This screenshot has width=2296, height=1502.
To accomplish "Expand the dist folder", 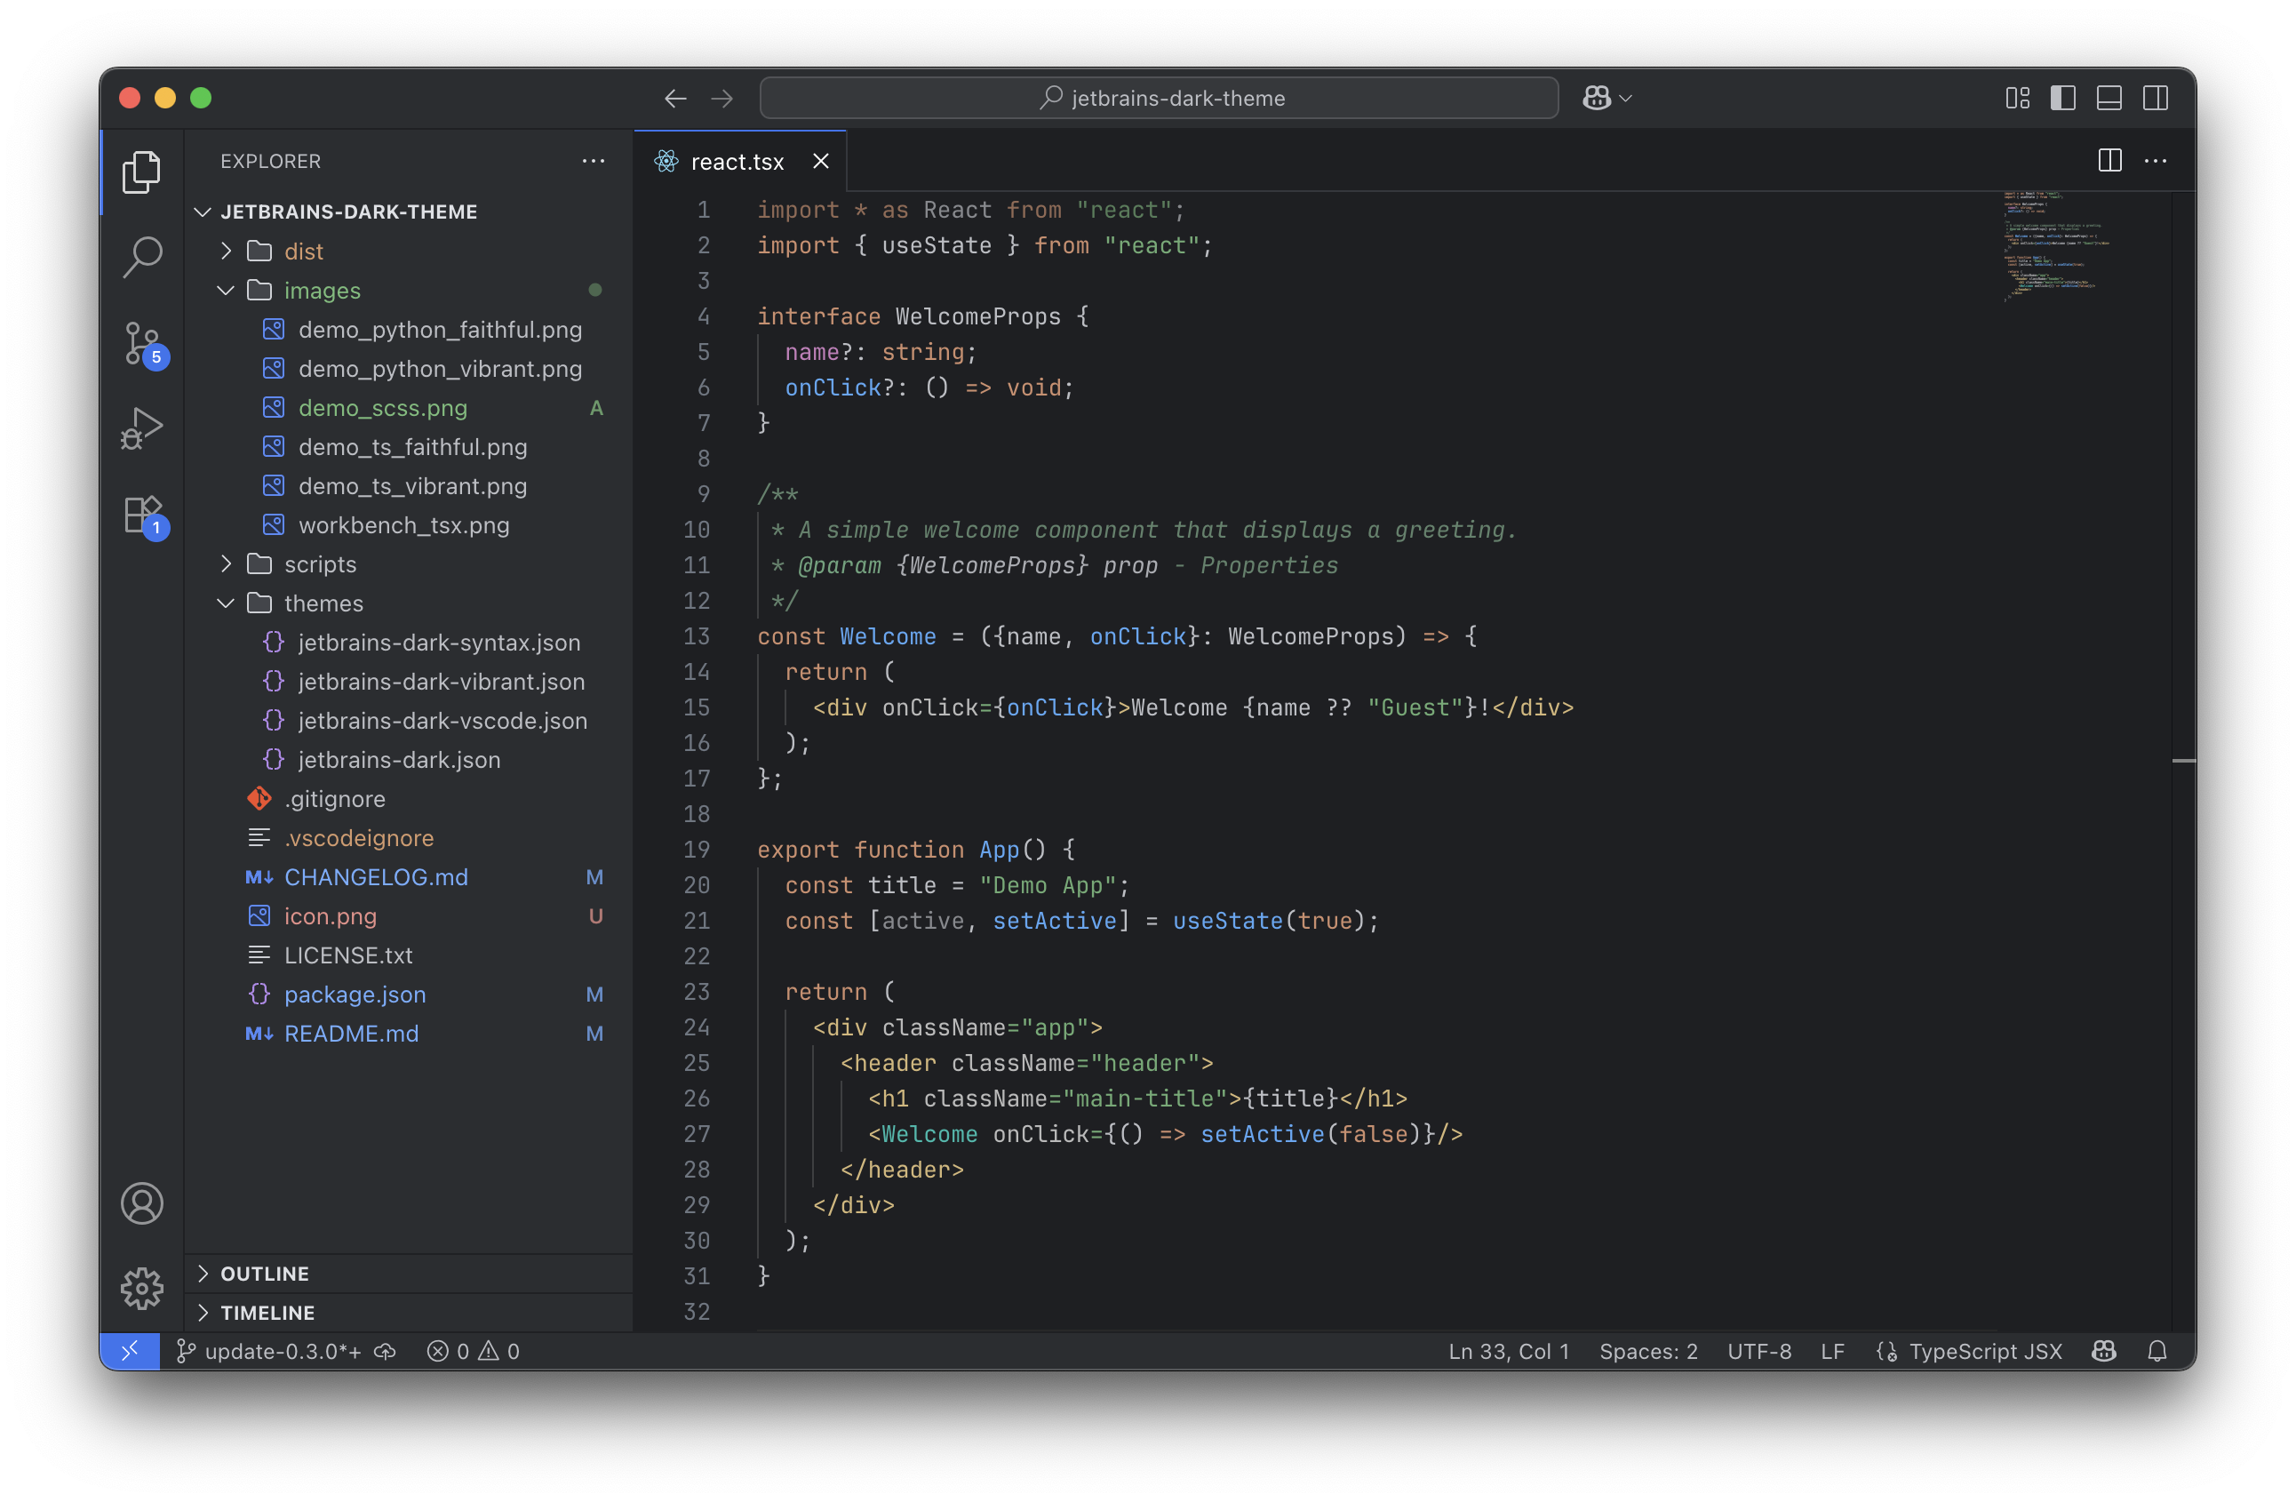I will pos(303,251).
